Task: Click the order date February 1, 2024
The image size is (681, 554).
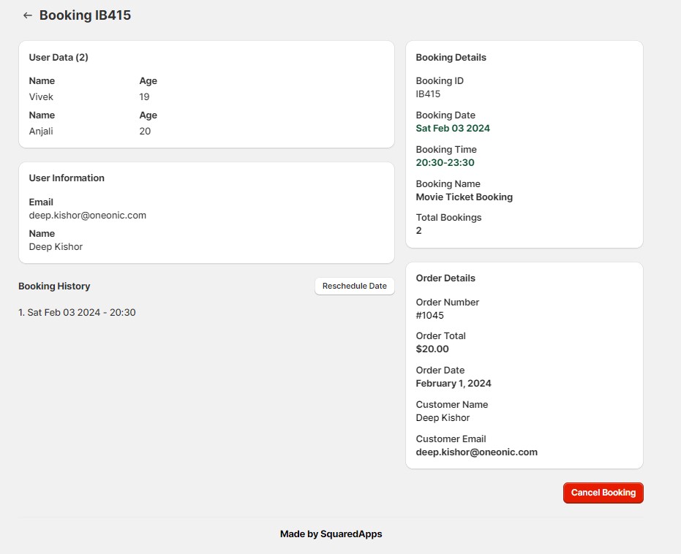Action: click(x=454, y=384)
